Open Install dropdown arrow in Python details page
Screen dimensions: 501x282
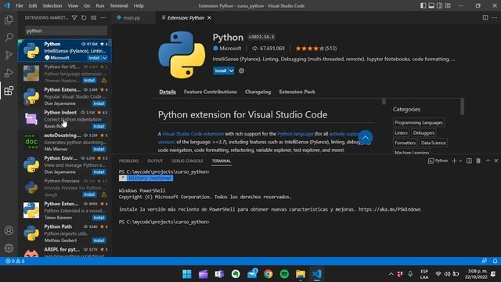(x=232, y=71)
